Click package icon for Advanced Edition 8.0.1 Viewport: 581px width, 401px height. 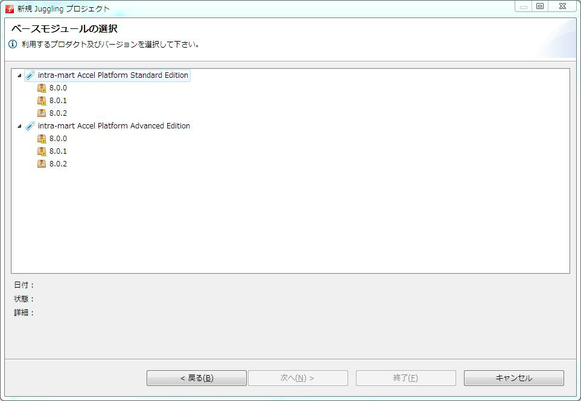[x=42, y=151]
